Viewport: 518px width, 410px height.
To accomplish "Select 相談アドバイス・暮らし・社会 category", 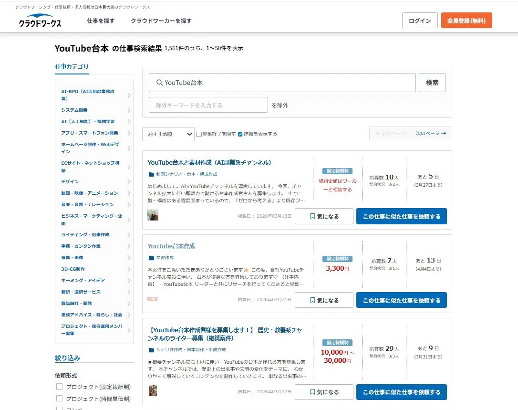I will pyautogui.click(x=92, y=315).
